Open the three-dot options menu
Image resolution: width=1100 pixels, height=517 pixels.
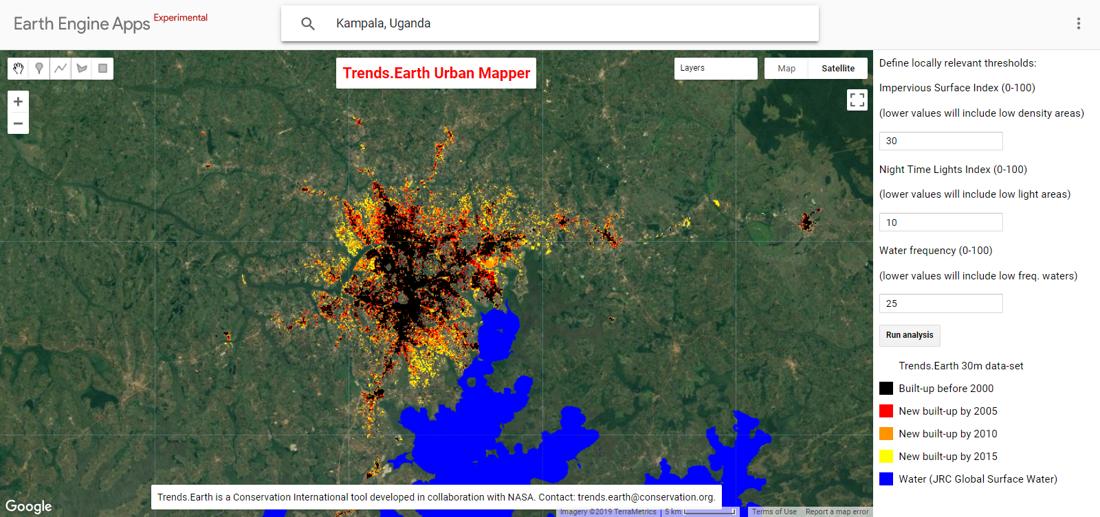click(1078, 23)
